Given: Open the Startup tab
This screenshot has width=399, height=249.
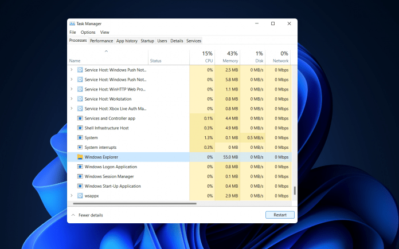Looking at the screenshot, I should [x=147, y=41].
